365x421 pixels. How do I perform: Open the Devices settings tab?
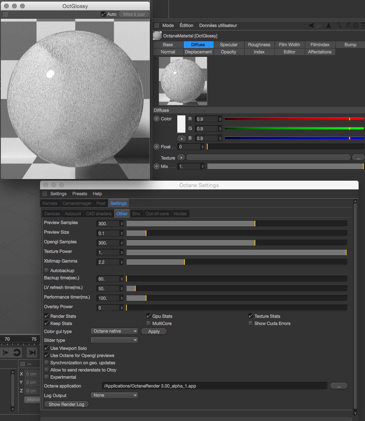[x=52, y=214]
